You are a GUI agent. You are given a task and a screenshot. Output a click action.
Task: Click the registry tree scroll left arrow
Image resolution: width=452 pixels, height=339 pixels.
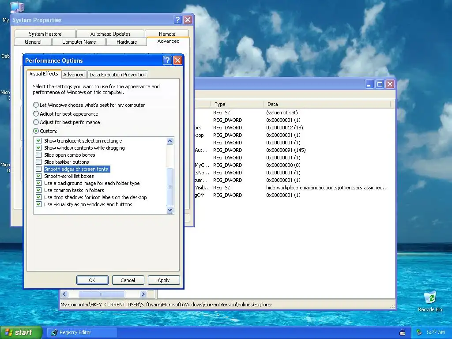tap(64, 294)
